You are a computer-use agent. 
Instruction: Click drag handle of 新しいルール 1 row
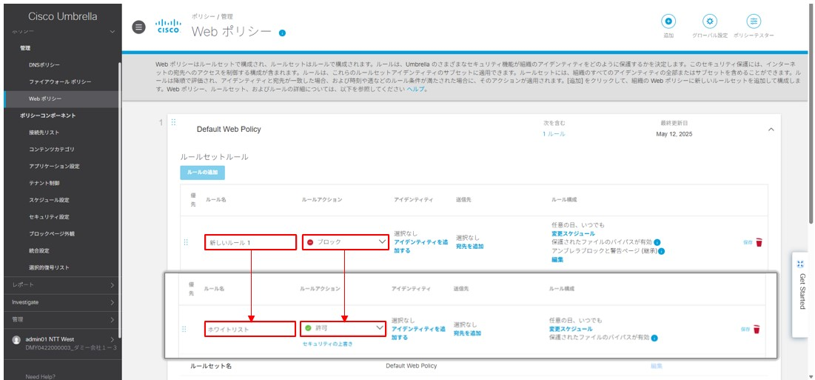click(x=186, y=242)
